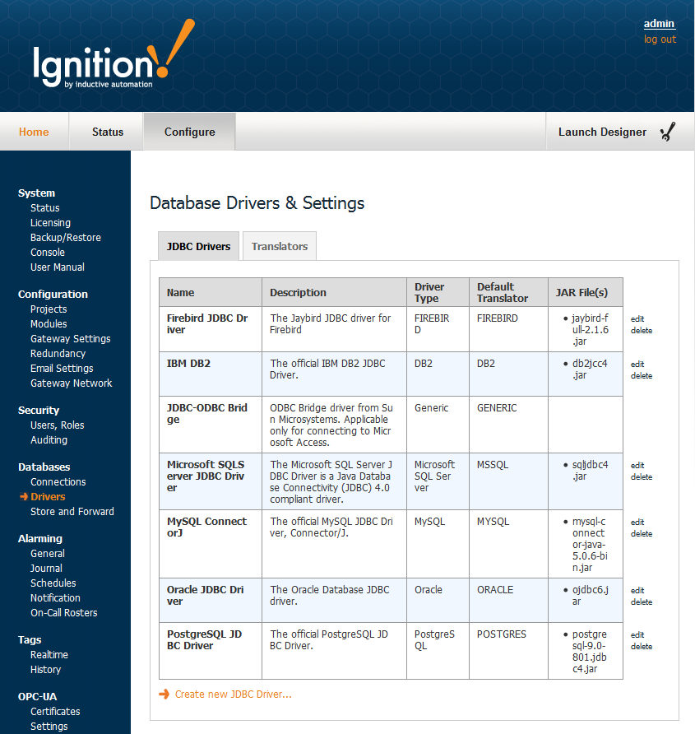
Task: Open OPC-UA Settings in sidebar
Action: tap(49, 727)
